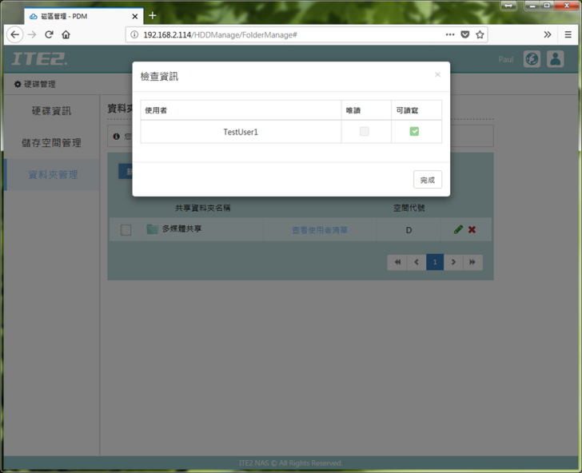
Task: Click the blue button behind the dialog
Action: click(126, 172)
